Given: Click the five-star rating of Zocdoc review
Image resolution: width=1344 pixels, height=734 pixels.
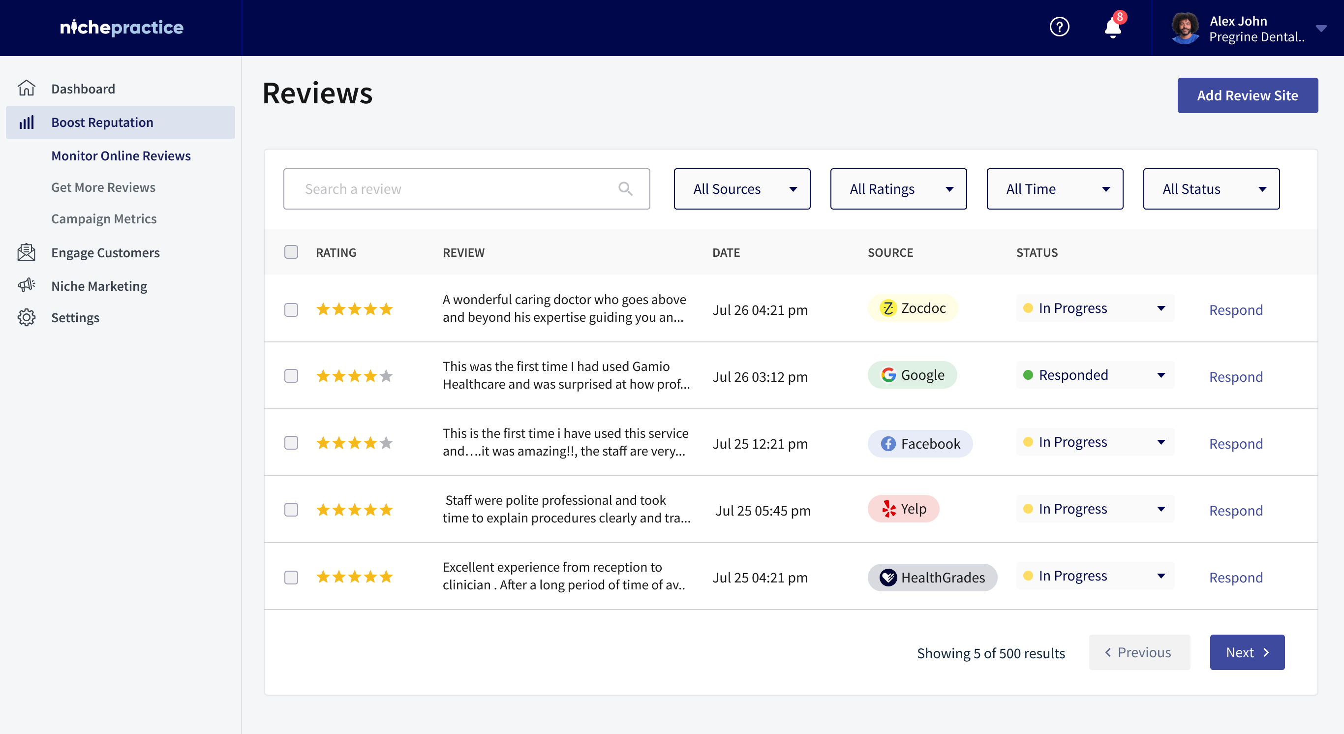Looking at the screenshot, I should coord(354,309).
